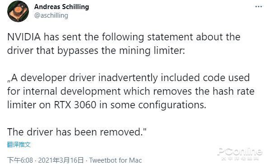Open the 下午6:08 timestamp link
The image size is (267, 164).
[20, 160]
